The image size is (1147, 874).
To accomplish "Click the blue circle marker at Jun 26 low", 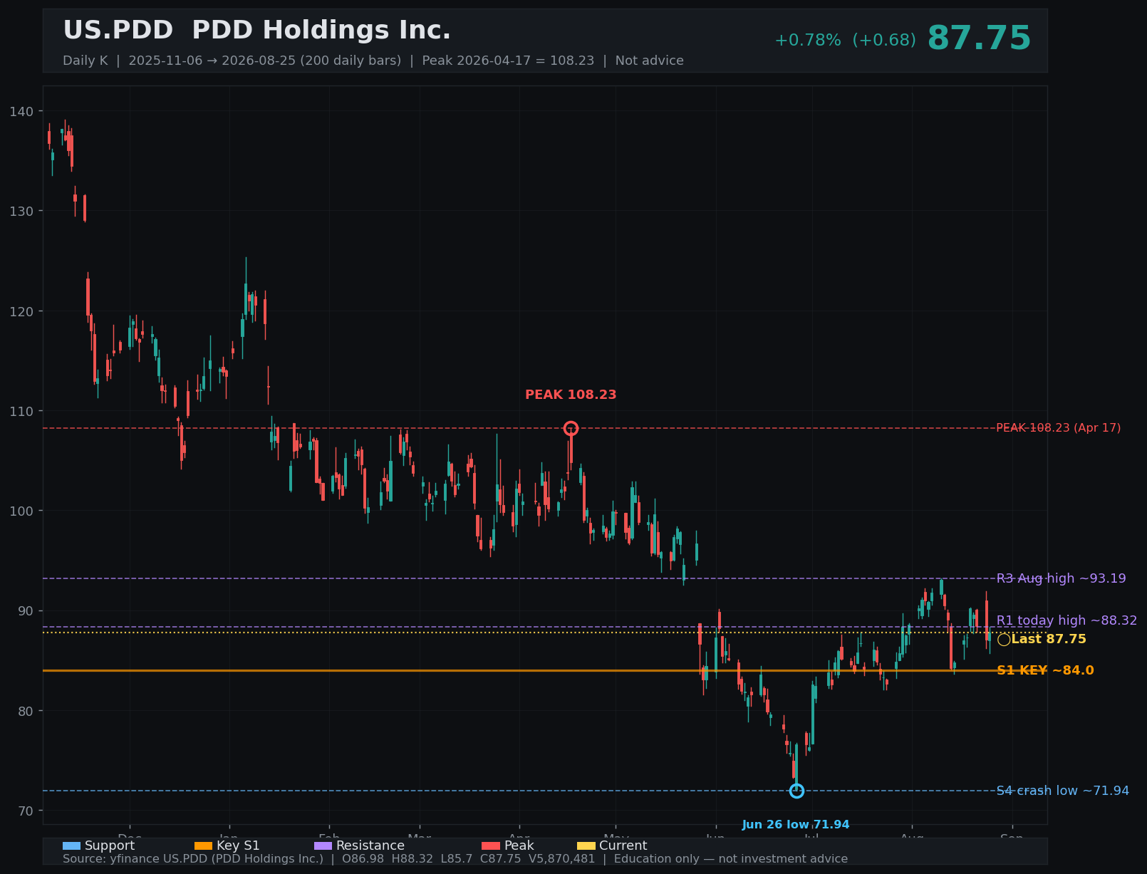I will pos(796,791).
